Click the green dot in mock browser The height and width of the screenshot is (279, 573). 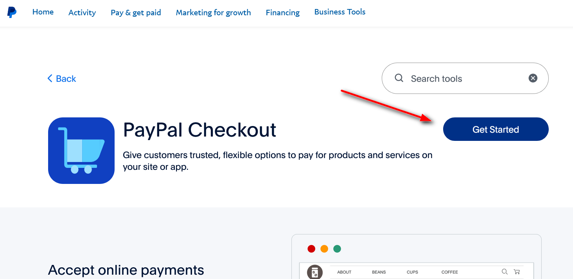click(x=337, y=249)
